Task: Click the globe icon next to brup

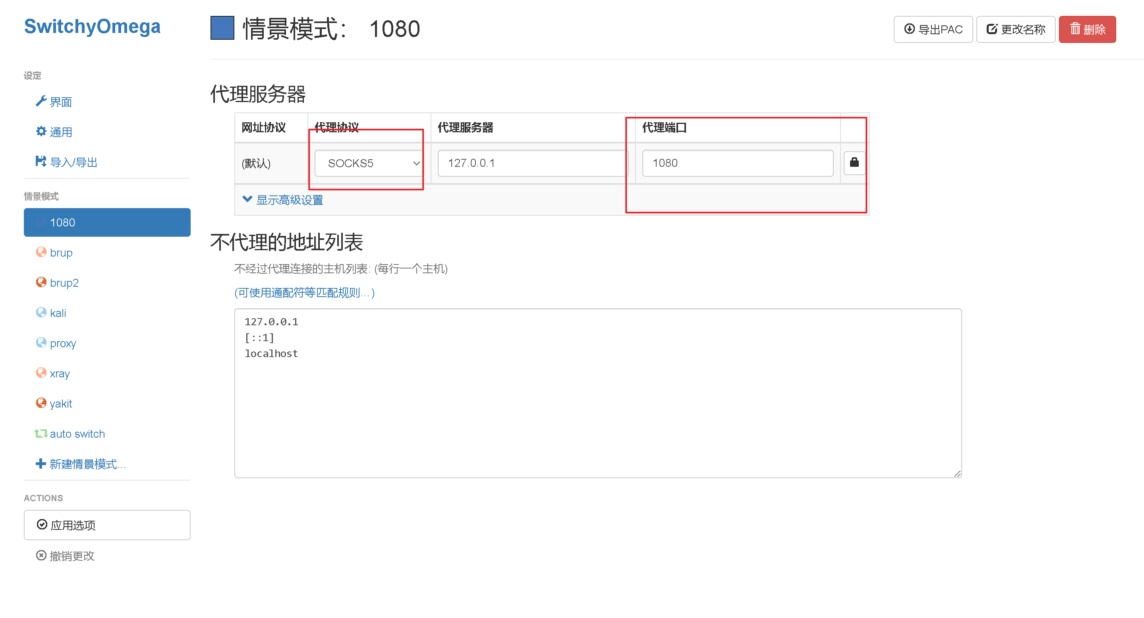Action: (41, 252)
